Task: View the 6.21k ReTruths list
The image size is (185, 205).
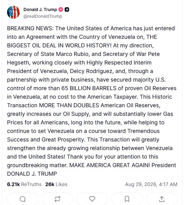Action: pos(24,184)
